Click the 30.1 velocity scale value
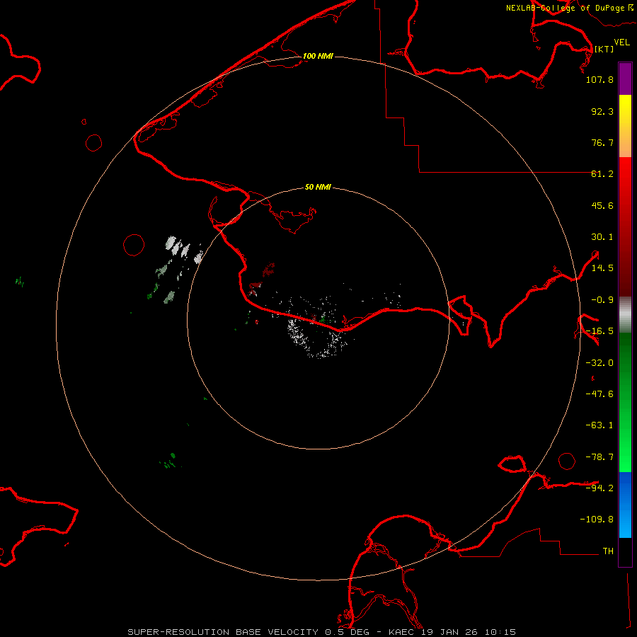 click(x=602, y=237)
